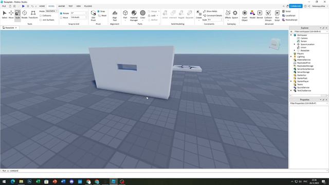Toggle the pivot Snap checkbox

(98, 11)
